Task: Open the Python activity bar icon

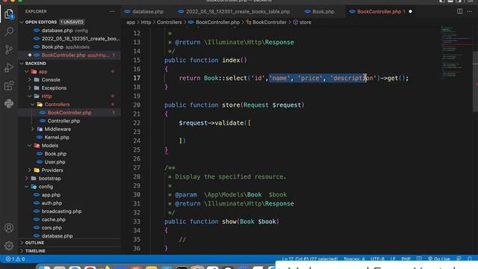Action: click(9, 103)
